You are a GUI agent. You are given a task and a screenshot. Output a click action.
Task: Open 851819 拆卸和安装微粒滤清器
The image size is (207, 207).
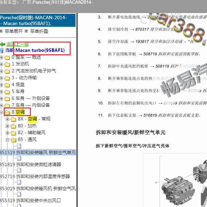click(31, 164)
